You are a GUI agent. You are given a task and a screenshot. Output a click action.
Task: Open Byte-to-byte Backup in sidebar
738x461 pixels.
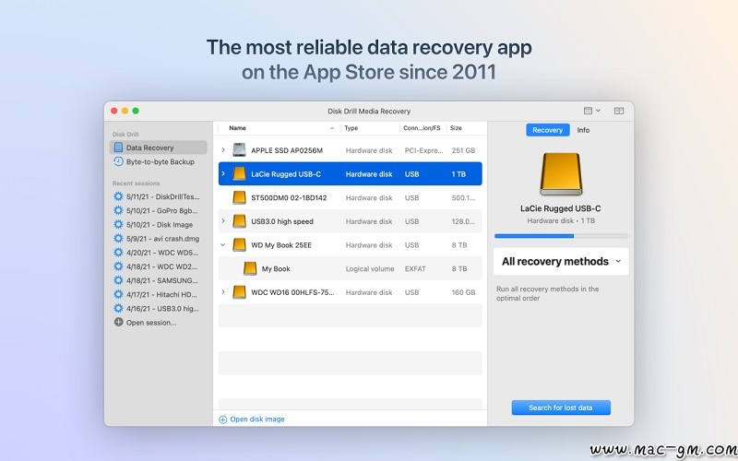click(x=158, y=161)
